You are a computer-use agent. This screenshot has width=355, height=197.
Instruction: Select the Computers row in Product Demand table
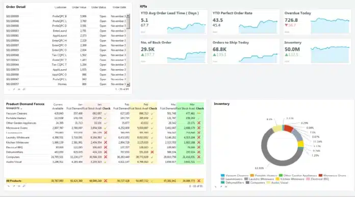[x=105, y=157]
